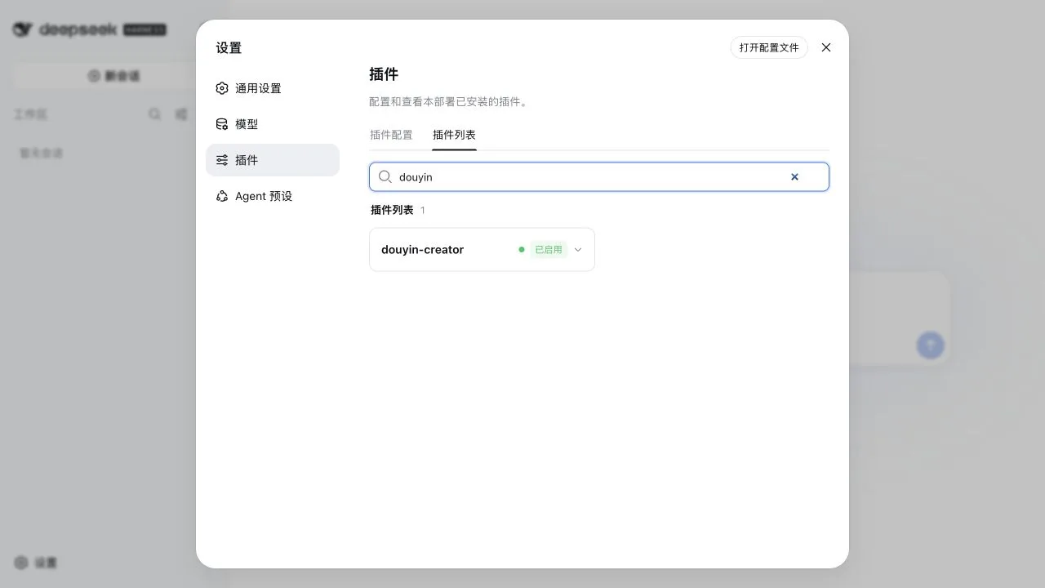1045x588 pixels.
Task: Click the search icon in background workspace header
Action: click(x=155, y=114)
